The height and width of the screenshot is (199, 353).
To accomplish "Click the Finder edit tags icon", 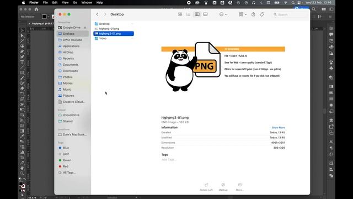I will click(262, 14).
